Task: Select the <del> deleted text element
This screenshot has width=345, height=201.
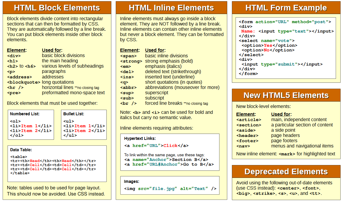Action: click(x=127, y=72)
